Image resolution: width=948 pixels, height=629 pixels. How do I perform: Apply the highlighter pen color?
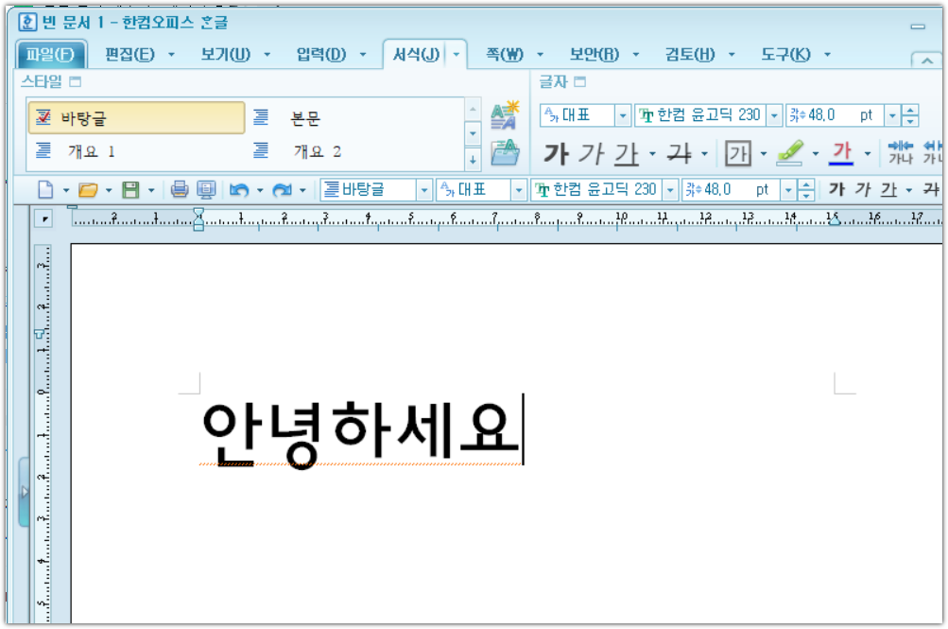(x=790, y=153)
